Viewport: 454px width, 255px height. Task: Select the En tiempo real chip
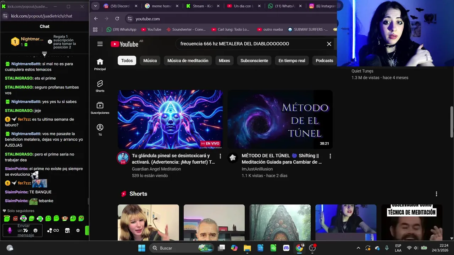point(292,61)
